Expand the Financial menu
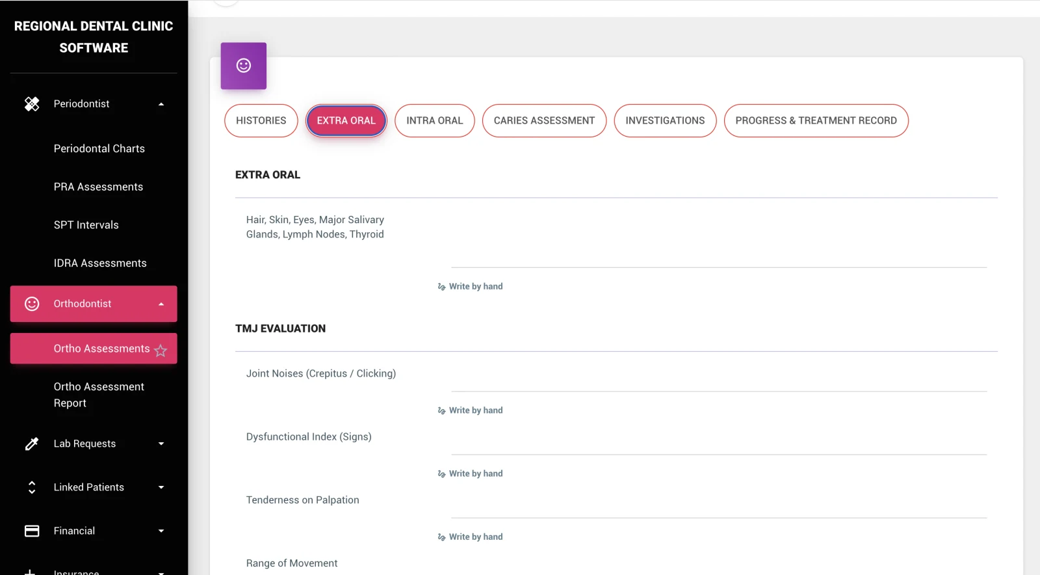The height and width of the screenshot is (575, 1040). click(161, 531)
